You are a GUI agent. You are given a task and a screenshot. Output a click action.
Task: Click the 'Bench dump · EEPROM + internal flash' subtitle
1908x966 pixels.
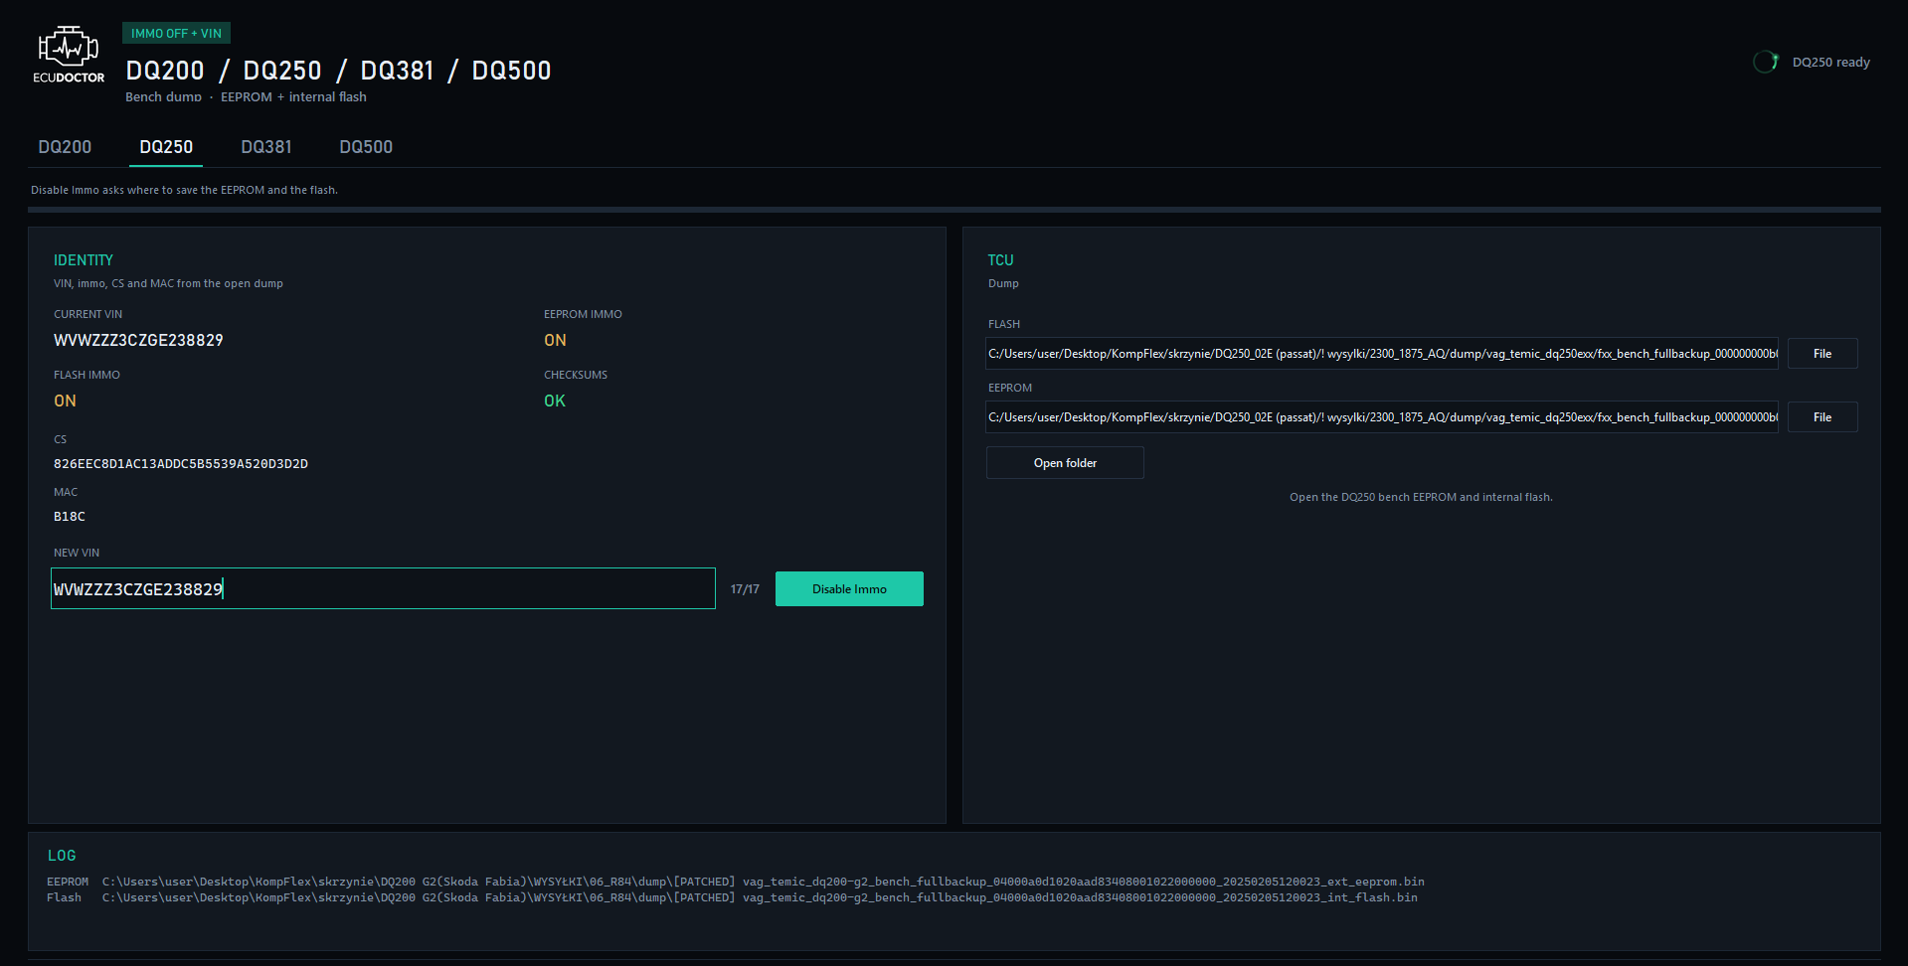246,97
